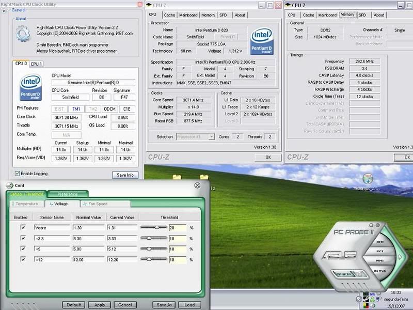Toggle the ODCM power feature
The image size is (413, 310).
[109, 109]
